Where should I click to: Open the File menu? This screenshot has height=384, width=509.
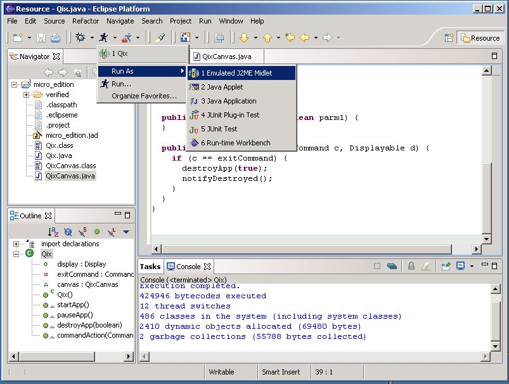[12, 21]
